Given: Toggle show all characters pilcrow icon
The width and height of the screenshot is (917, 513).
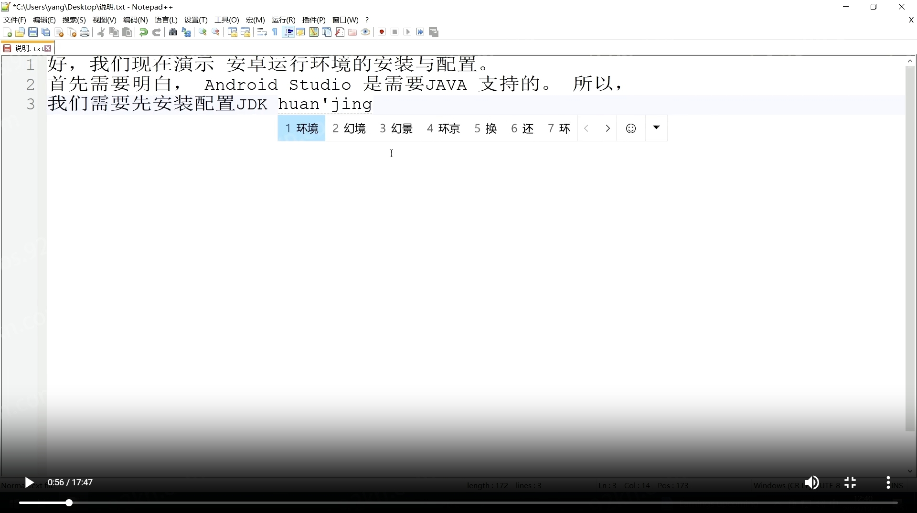Looking at the screenshot, I should (x=275, y=32).
